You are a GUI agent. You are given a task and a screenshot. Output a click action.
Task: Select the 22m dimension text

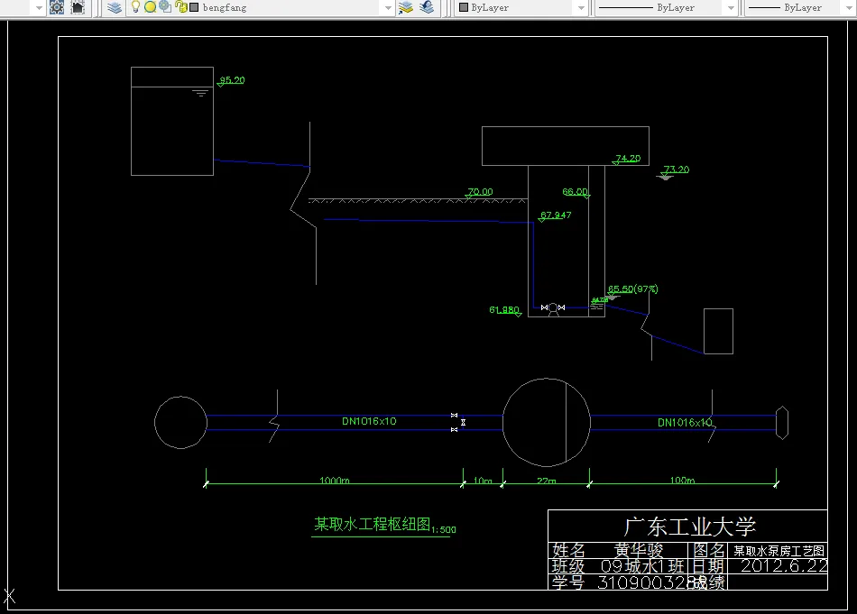tap(547, 481)
